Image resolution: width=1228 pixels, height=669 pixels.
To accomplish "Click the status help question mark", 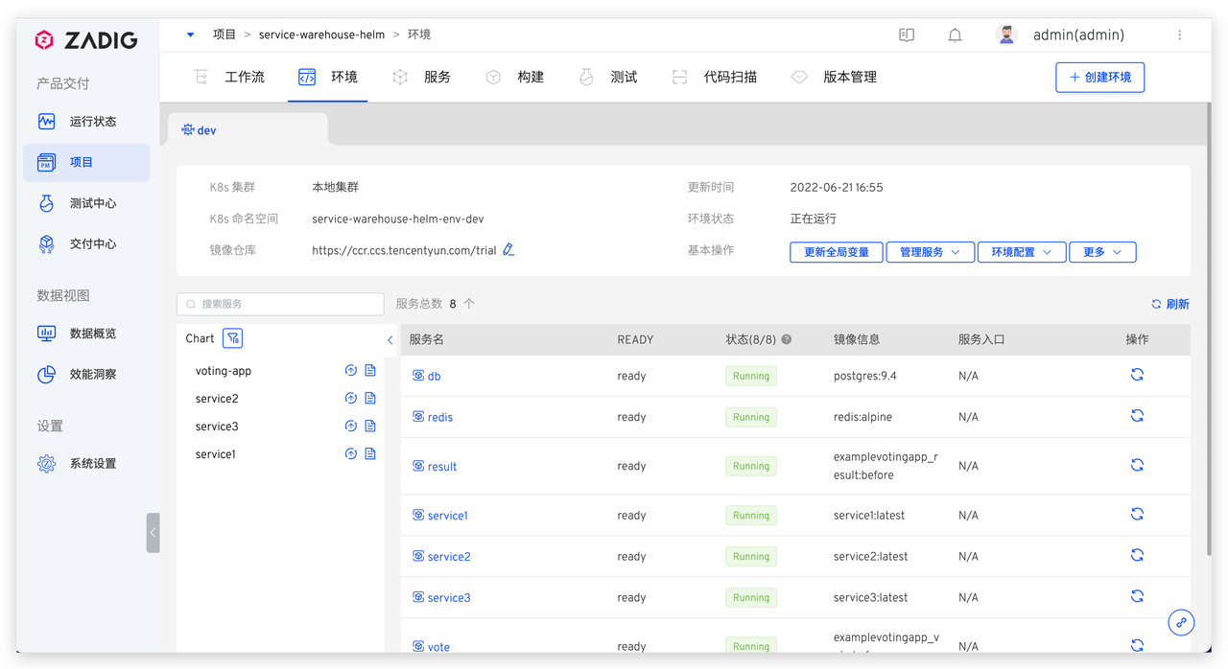I will click(x=787, y=339).
